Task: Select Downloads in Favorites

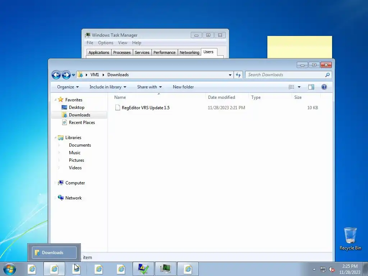Action: pyautogui.click(x=79, y=115)
